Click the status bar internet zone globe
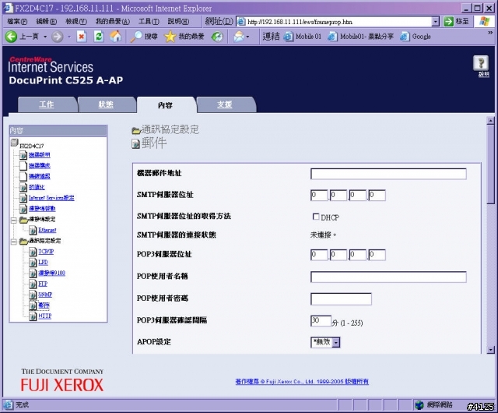498x413 pixels. coord(419,404)
